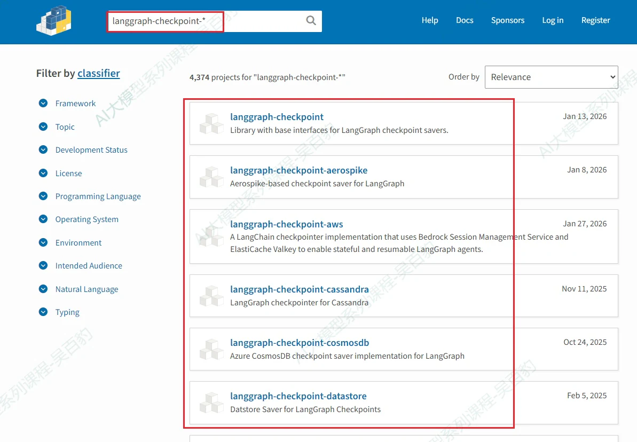Expand the Development Status filter chevron
The width and height of the screenshot is (637, 442).
click(x=43, y=149)
